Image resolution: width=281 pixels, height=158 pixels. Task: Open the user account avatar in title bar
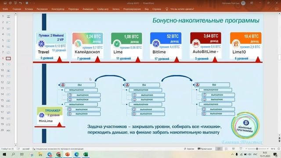[x=243, y=3]
